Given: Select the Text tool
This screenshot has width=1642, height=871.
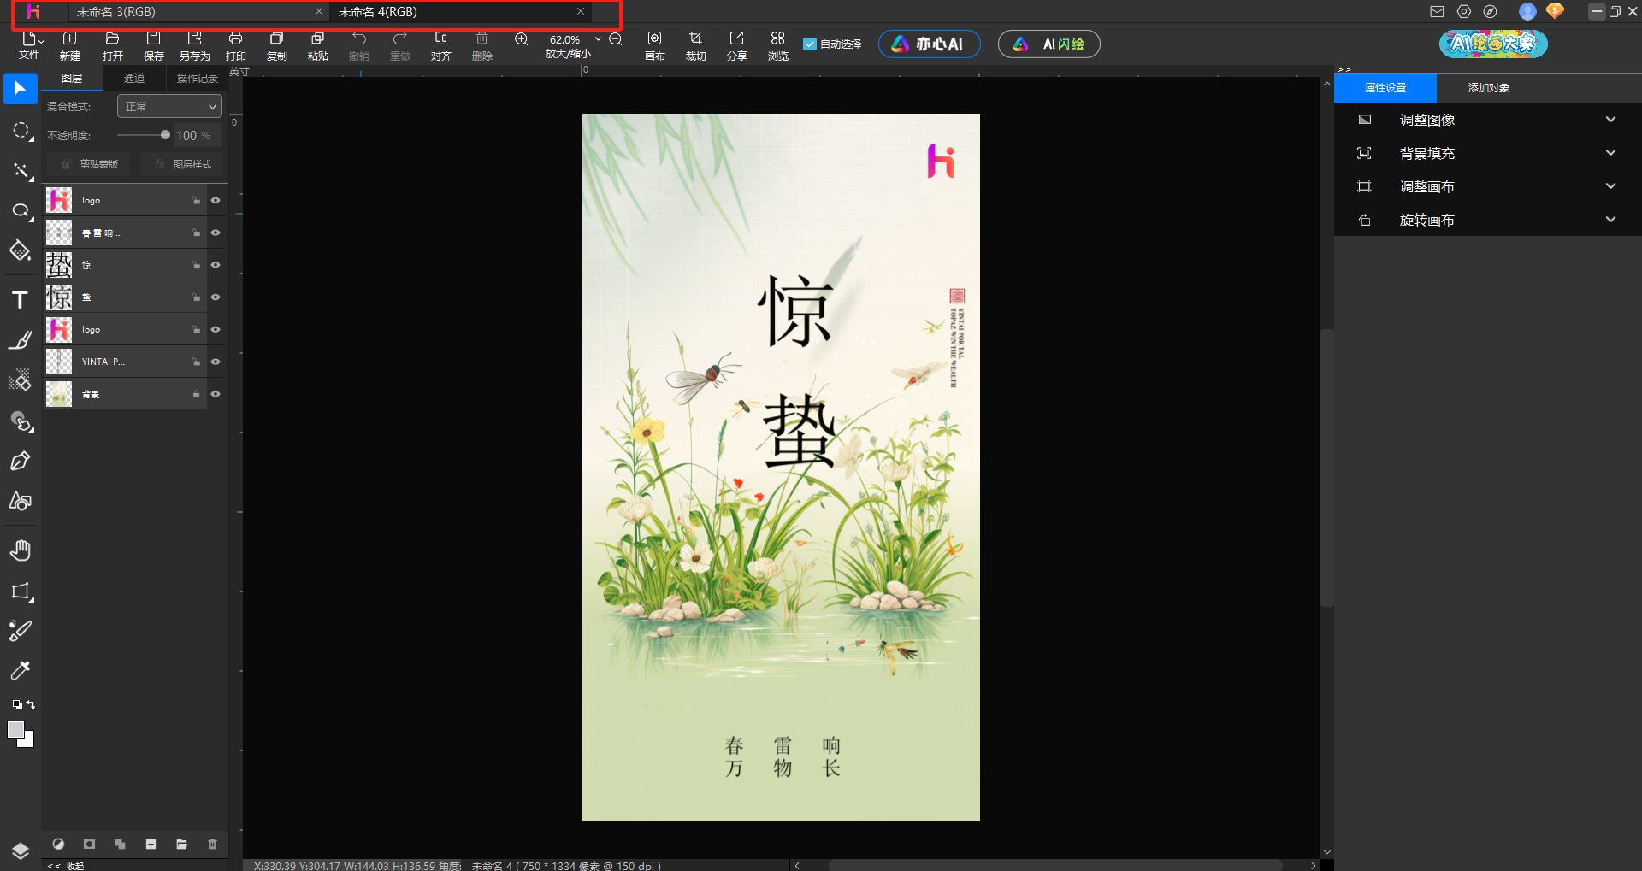Looking at the screenshot, I should [20, 298].
